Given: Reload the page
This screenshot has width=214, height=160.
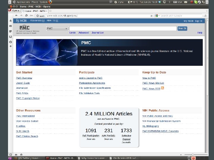Looking at the screenshot, I should [26, 15].
